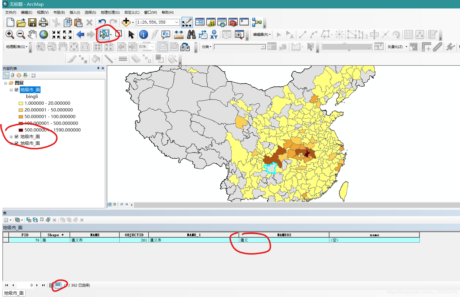460x297 pixels.
Task: Select the Zoom In tool
Action: pyautogui.click(x=10, y=34)
